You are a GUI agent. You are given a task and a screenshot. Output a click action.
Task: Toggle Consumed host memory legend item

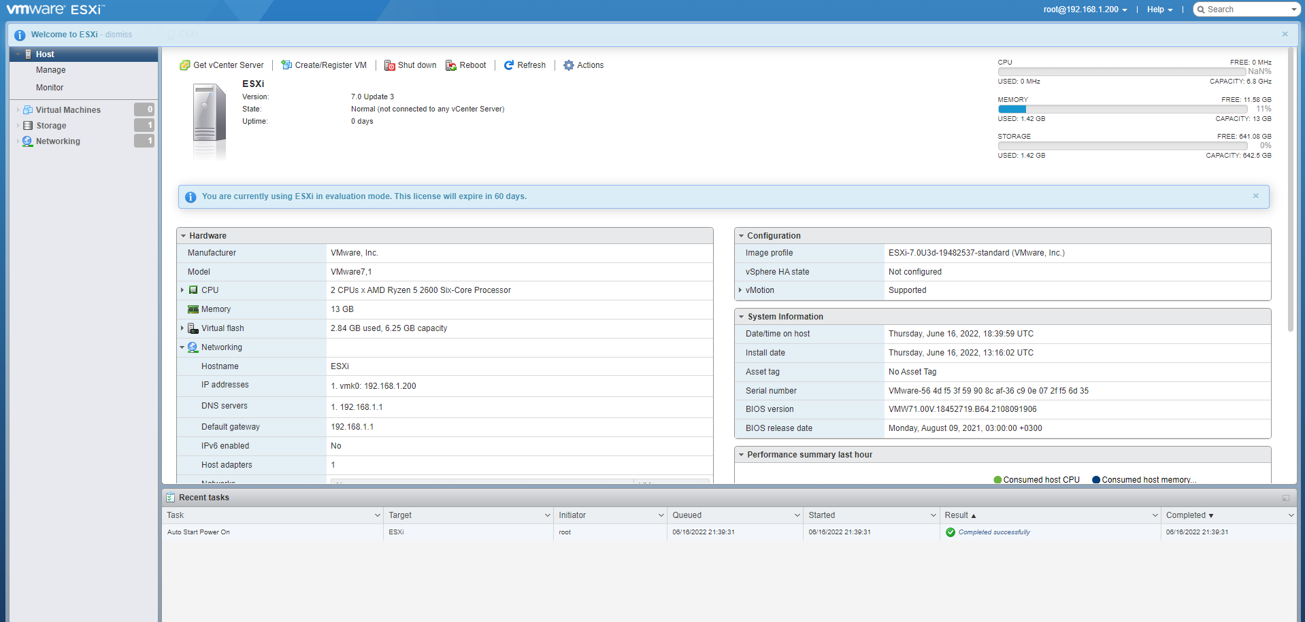[x=1144, y=480]
